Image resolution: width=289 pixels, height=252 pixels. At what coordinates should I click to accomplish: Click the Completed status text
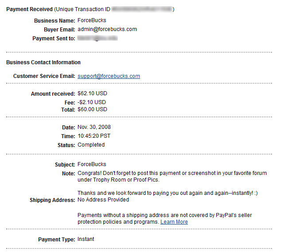pyautogui.click(x=91, y=145)
